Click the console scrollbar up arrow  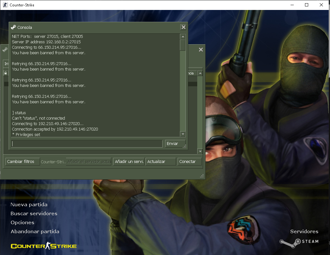pyautogui.click(x=183, y=37)
